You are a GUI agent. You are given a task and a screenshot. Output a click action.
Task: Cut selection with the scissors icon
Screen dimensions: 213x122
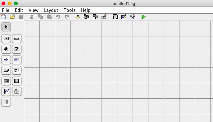(x=32, y=17)
